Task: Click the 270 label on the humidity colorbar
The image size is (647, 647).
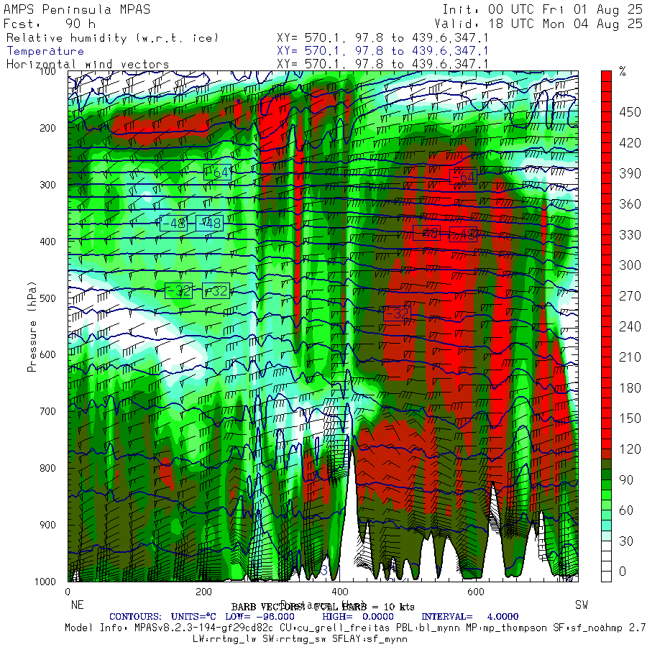Action: 630,296
